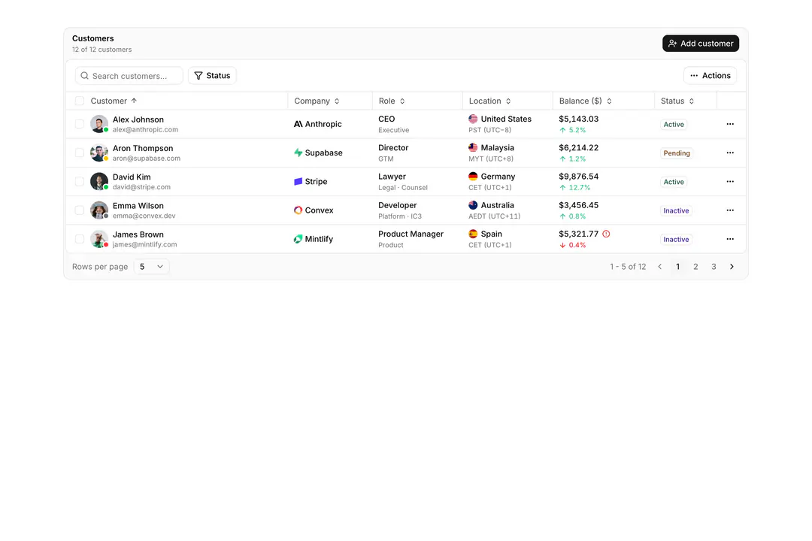This screenshot has height=541, width=812.
Task: Click Emma Wilson's Inactive badge
Action: coord(677,210)
